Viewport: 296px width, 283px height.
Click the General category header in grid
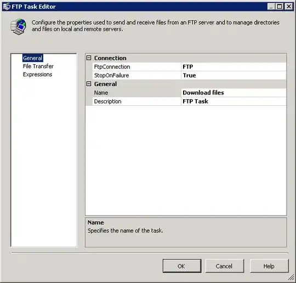pyautogui.click(x=105, y=84)
